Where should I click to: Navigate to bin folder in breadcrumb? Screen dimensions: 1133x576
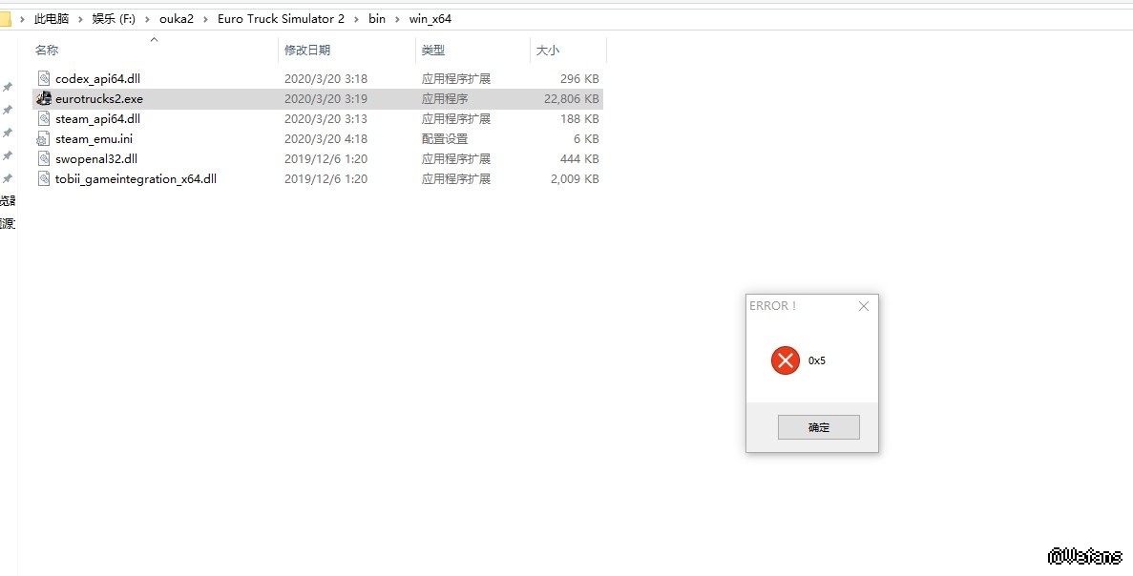point(377,19)
